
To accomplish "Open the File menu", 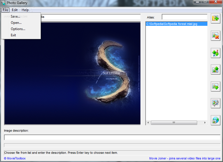I will click(5, 10).
